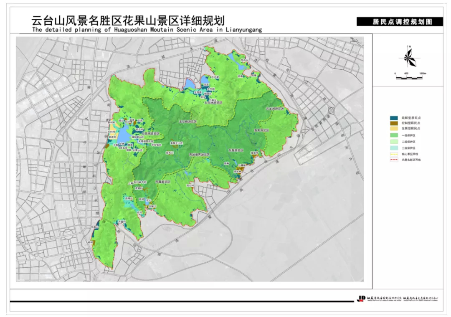The height and width of the screenshot is (317, 451).
Task: Click the legend text 一级保护区
Action: (x=408, y=135)
